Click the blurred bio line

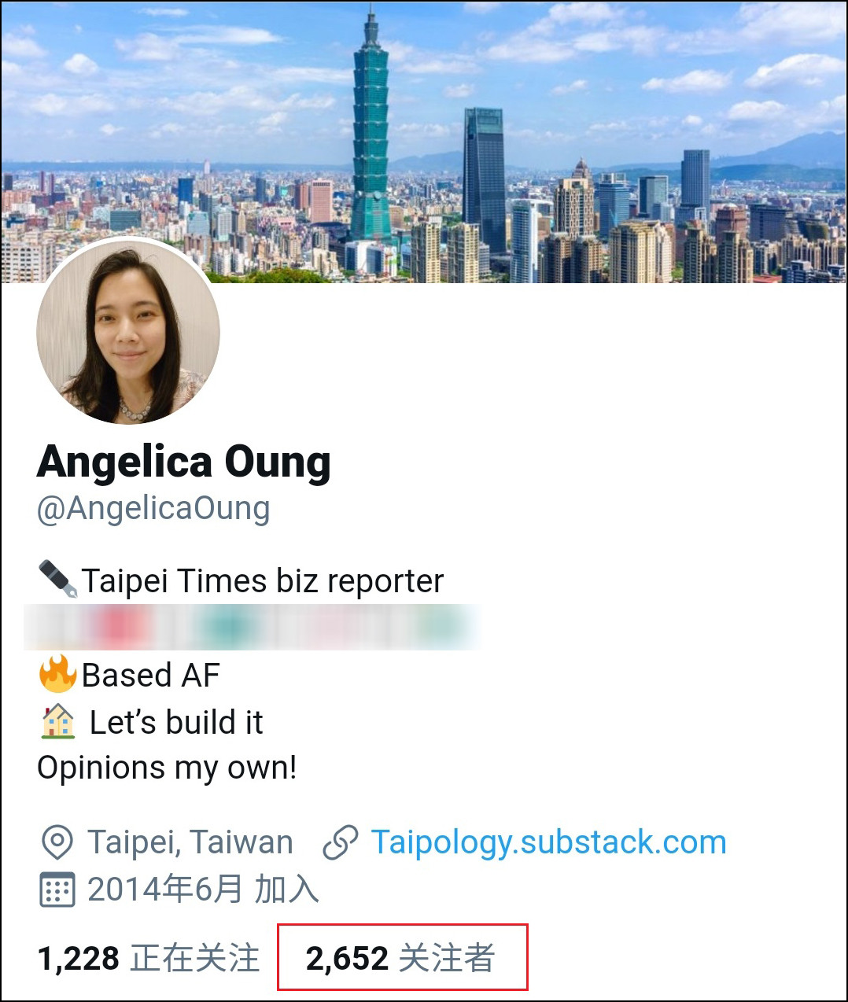pyautogui.click(x=252, y=627)
